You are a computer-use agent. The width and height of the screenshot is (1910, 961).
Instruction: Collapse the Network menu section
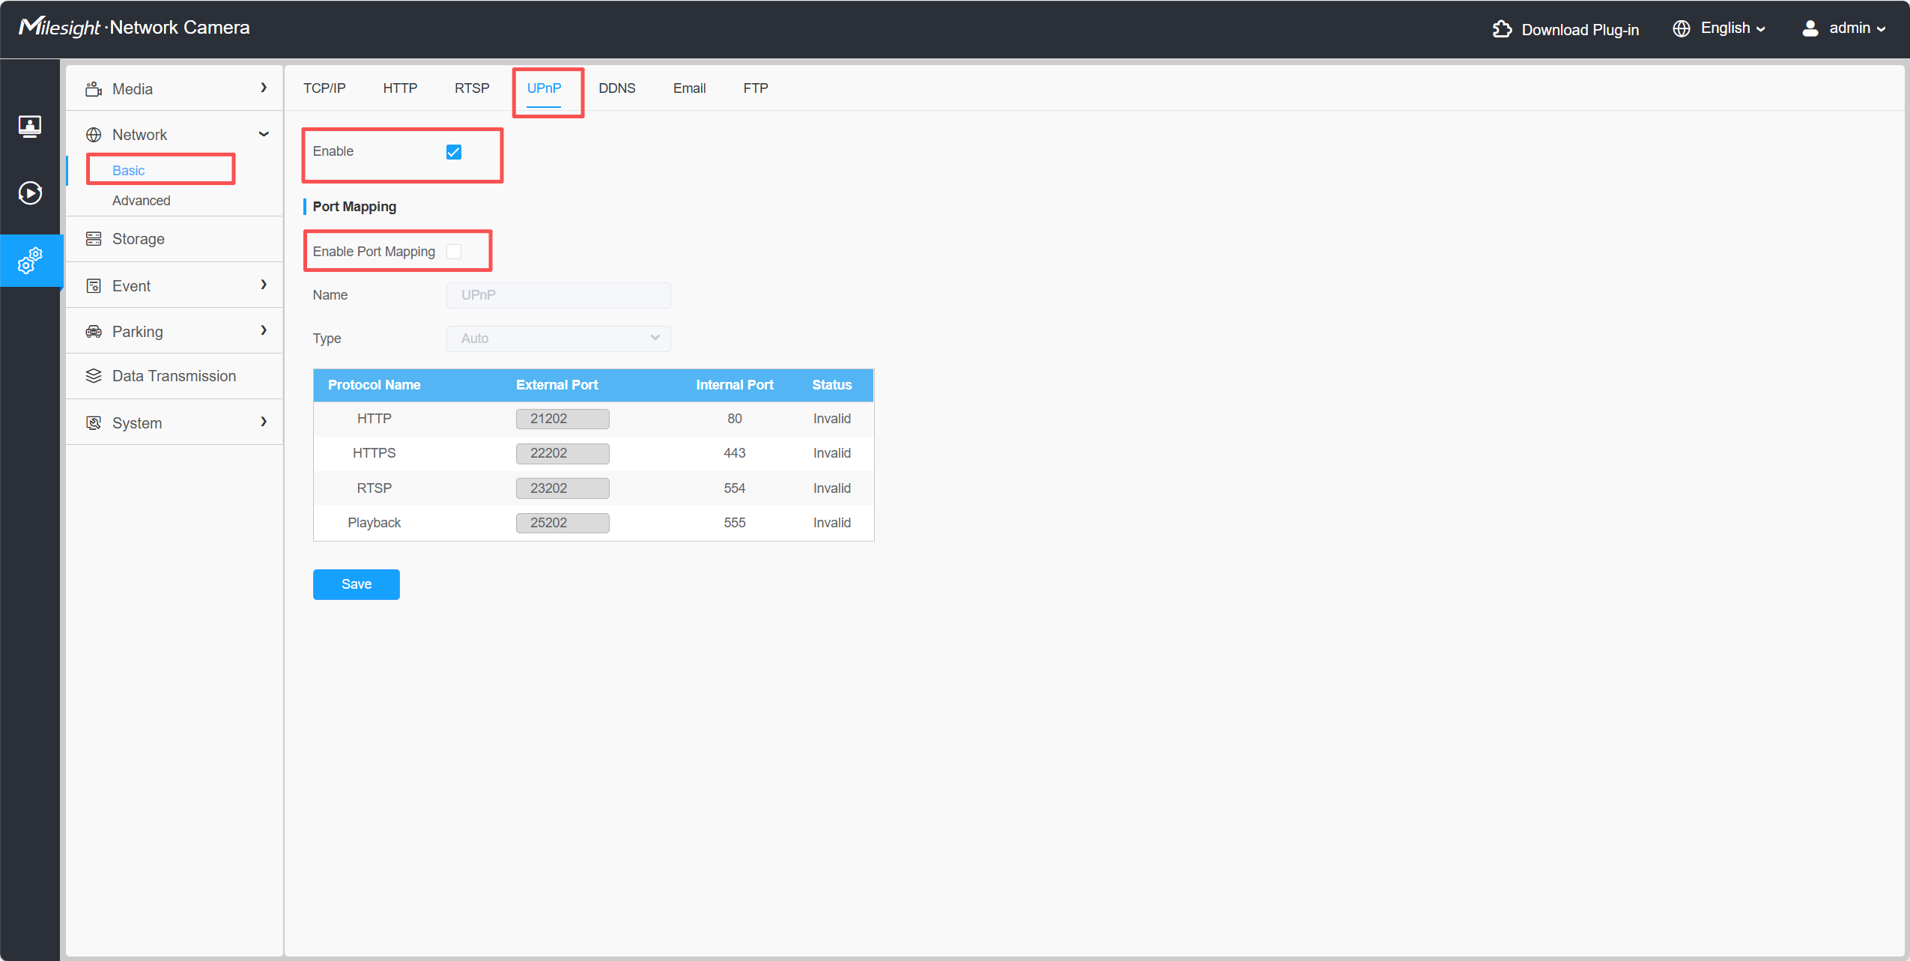(264, 135)
